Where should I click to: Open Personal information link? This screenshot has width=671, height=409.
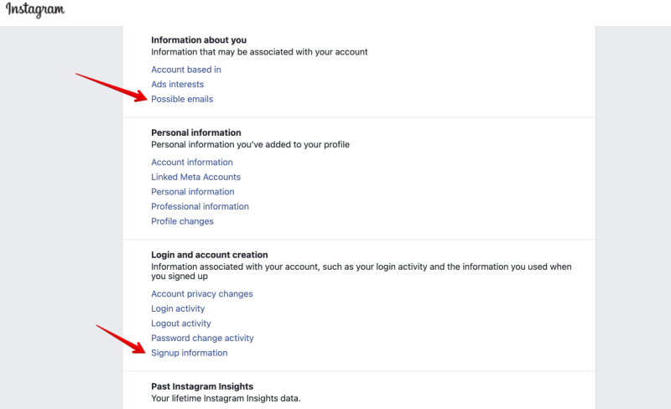coord(193,192)
